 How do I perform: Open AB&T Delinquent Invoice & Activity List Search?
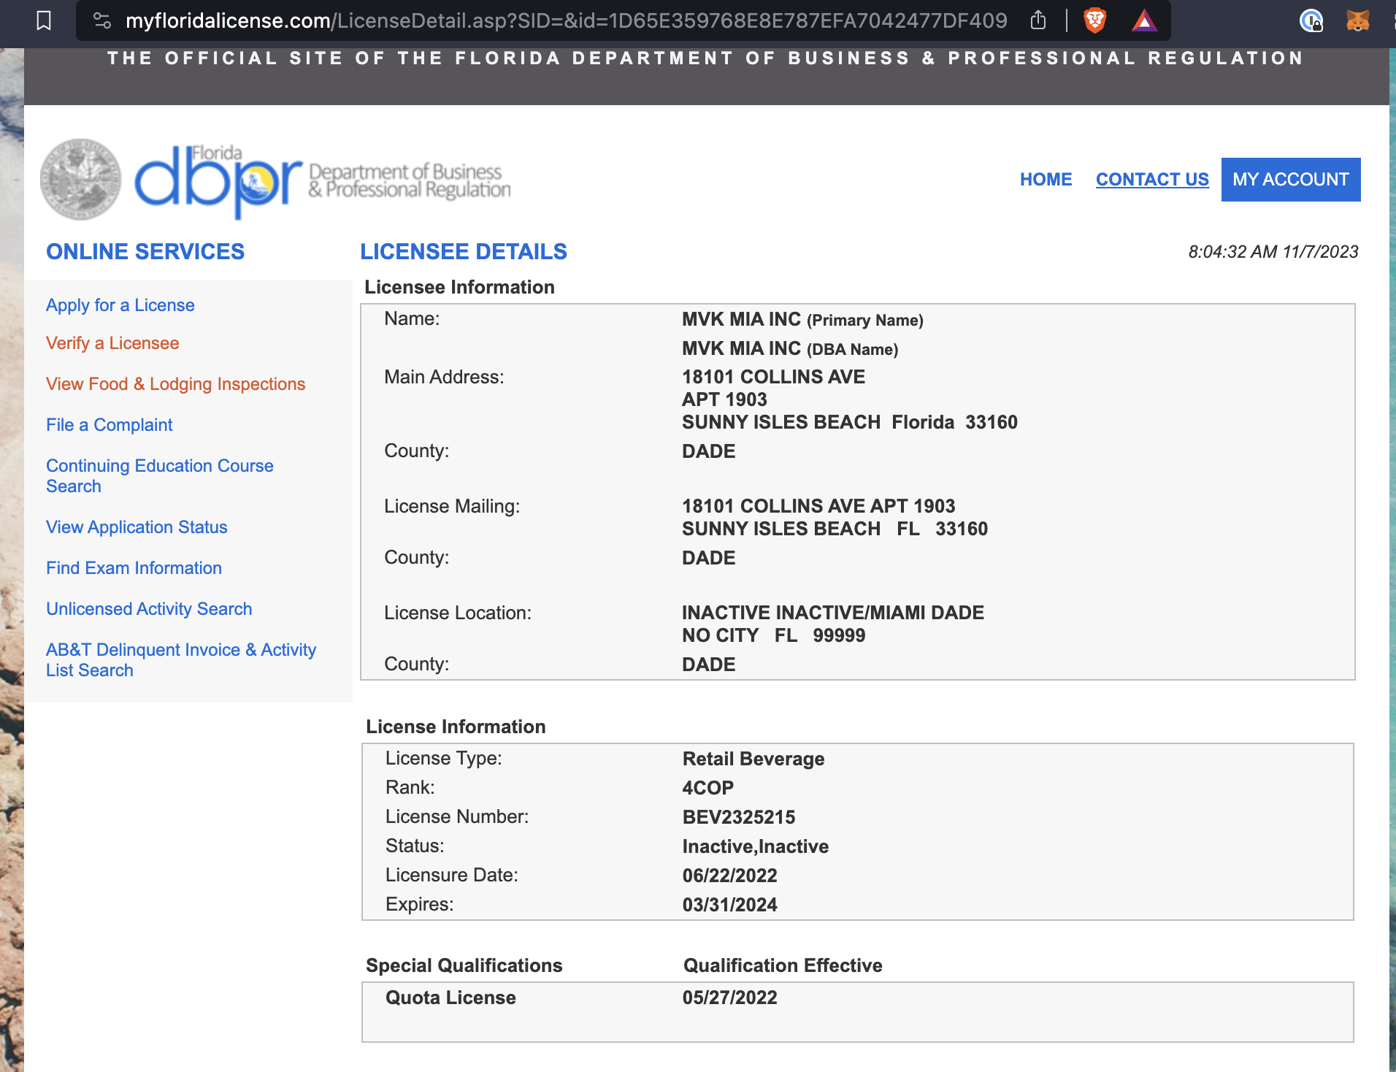click(x=181, y=660)
